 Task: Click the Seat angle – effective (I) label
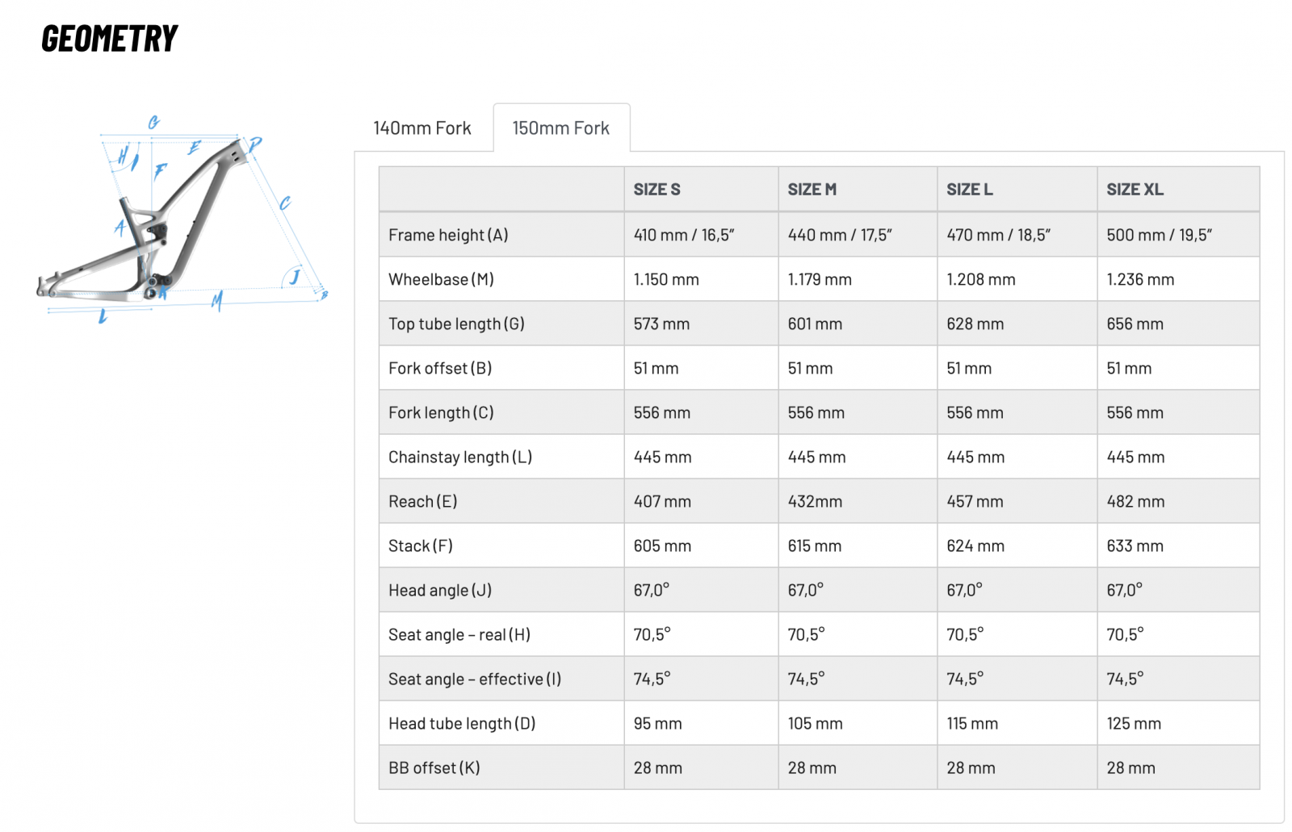[474, 679]
